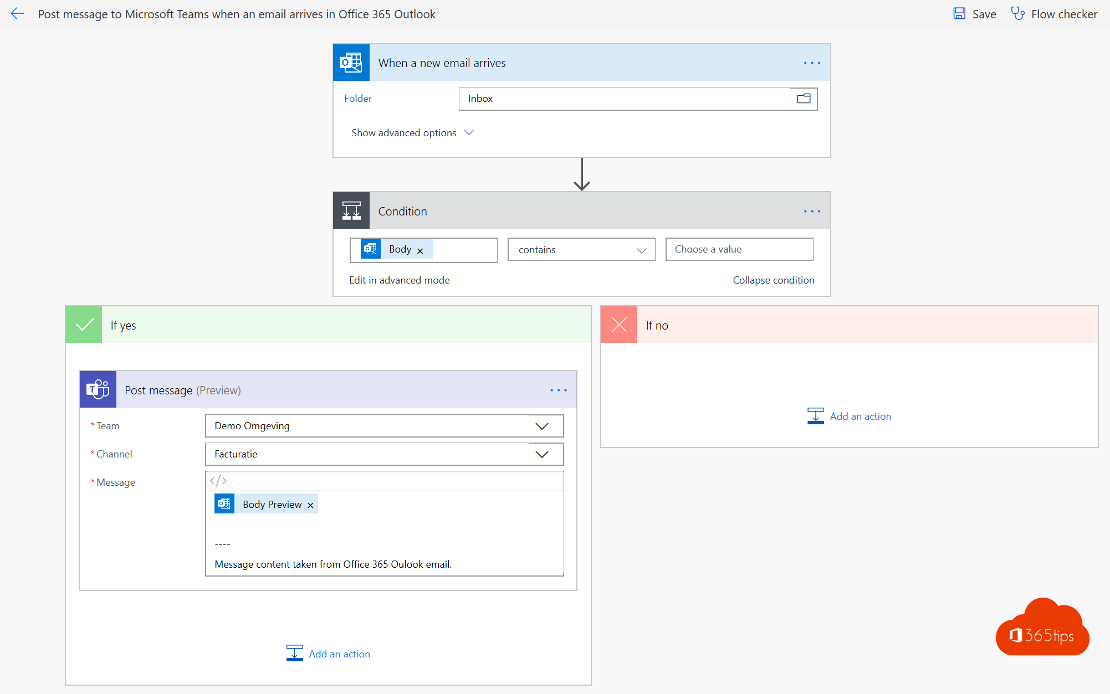
Task: Click Save button label
Action: pyautogui.click(x=984, y=14)
